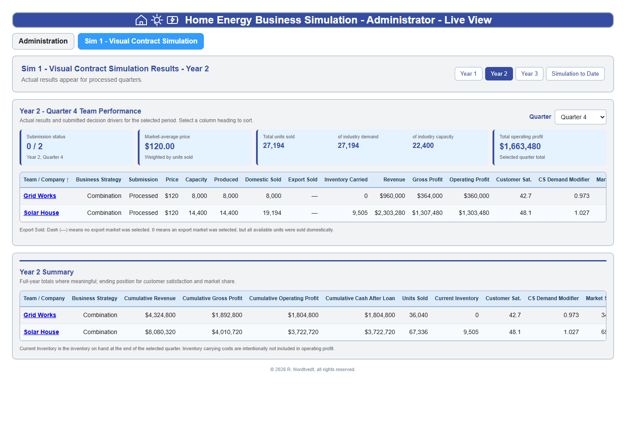Screen dimensions: 626x435
Task: View Simulation to Date results
Action: (x=575, y=74)
